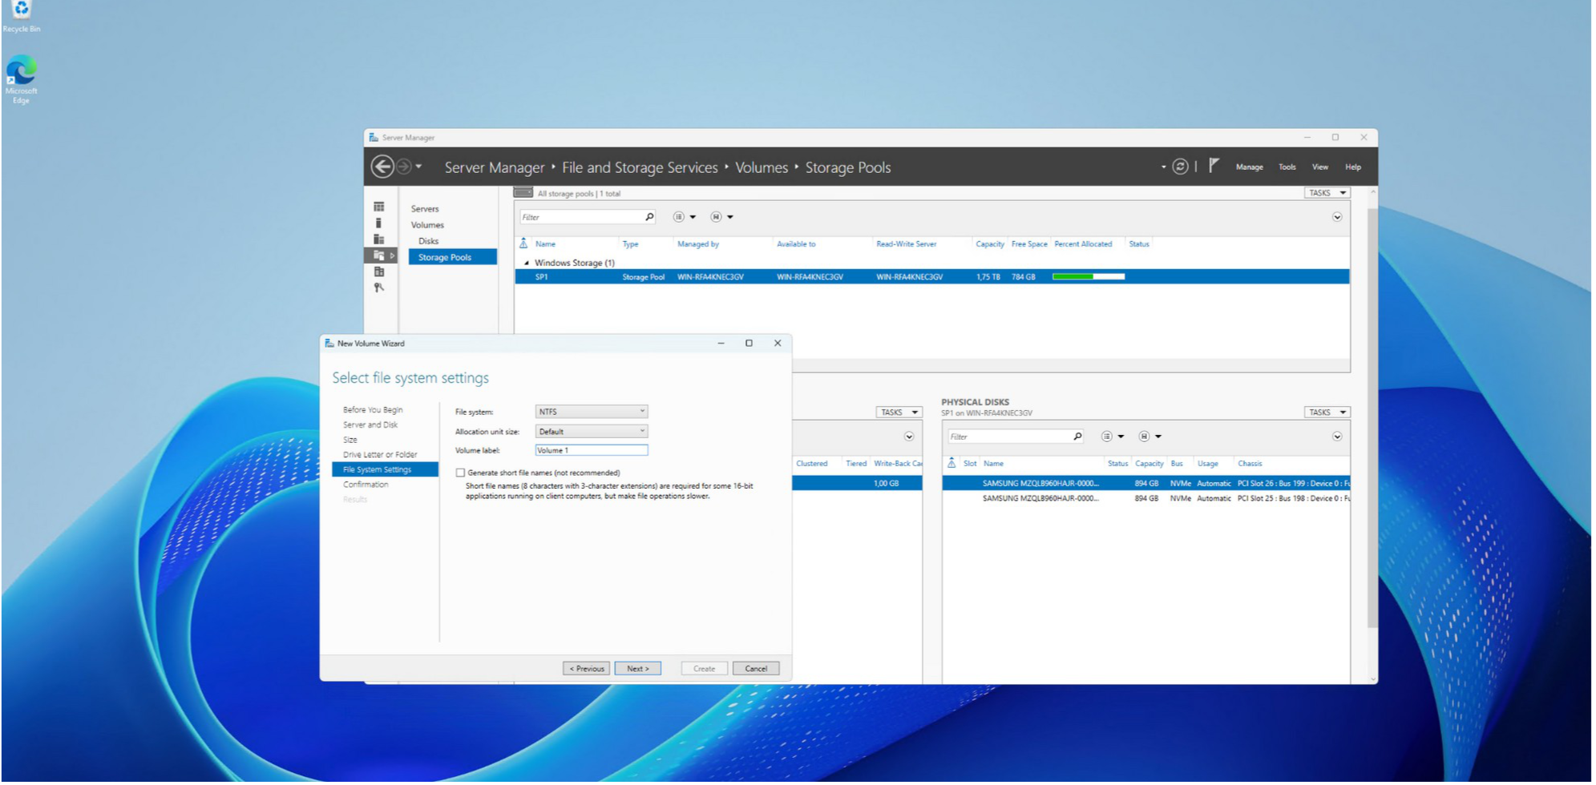Click the Previous button in the wizard
Viewport: 1596px width, 785px height.
click(x=586, y=669)
